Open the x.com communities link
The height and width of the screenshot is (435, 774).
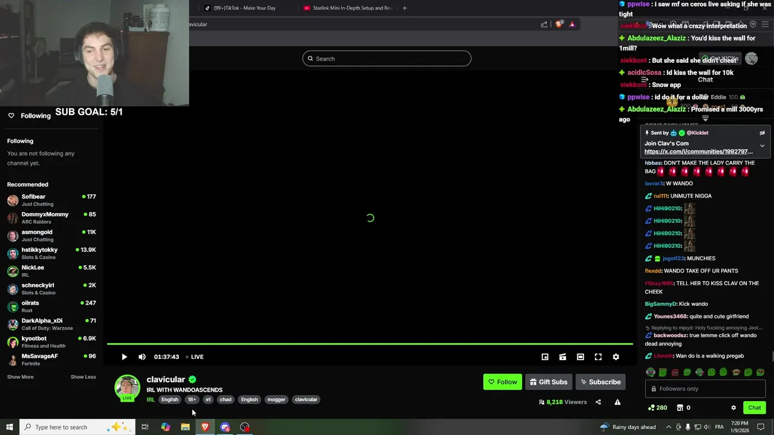click(x=698, y=152)
